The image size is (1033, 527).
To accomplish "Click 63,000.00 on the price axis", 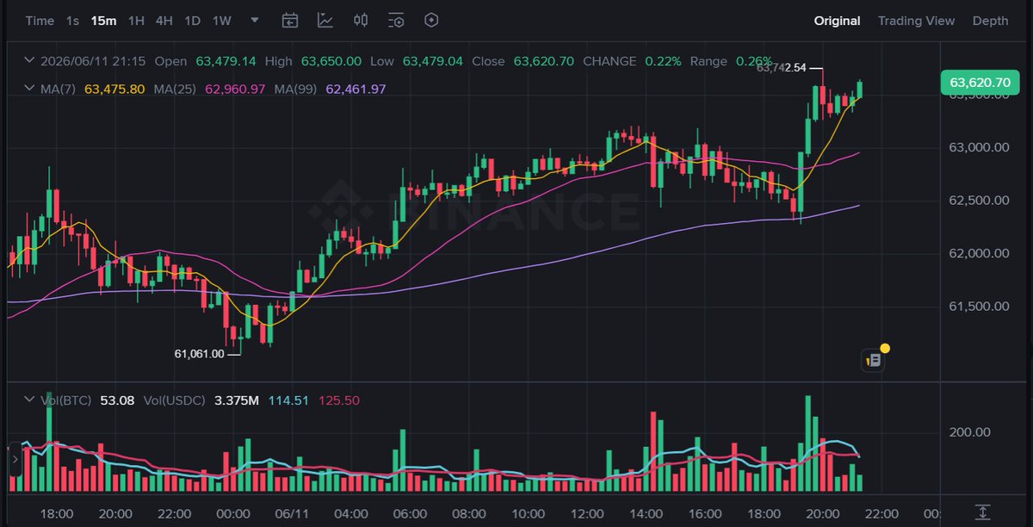I will 979,147.
